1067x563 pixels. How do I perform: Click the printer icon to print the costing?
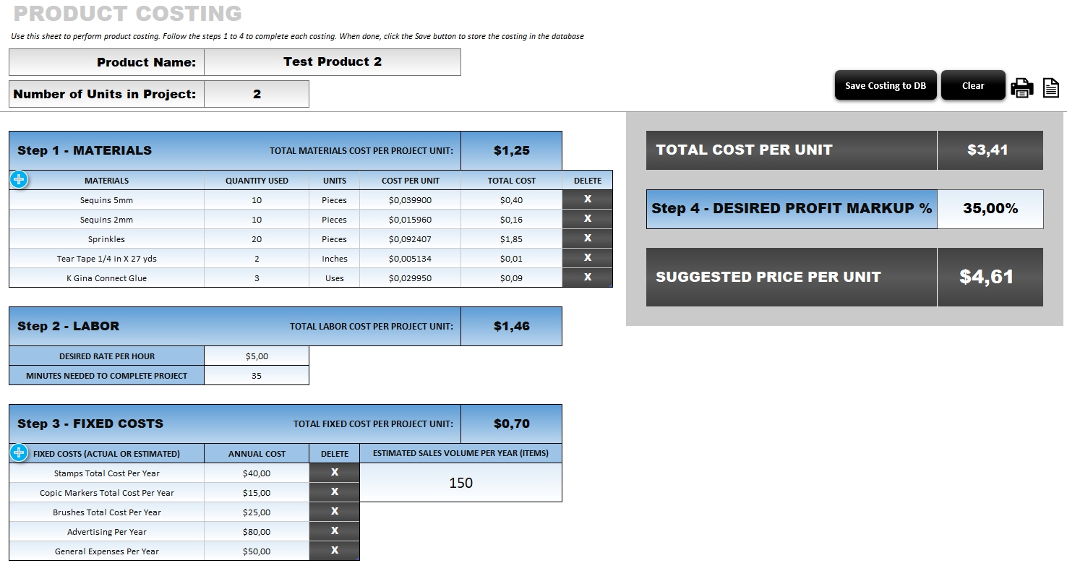[x=1021, y=88]
